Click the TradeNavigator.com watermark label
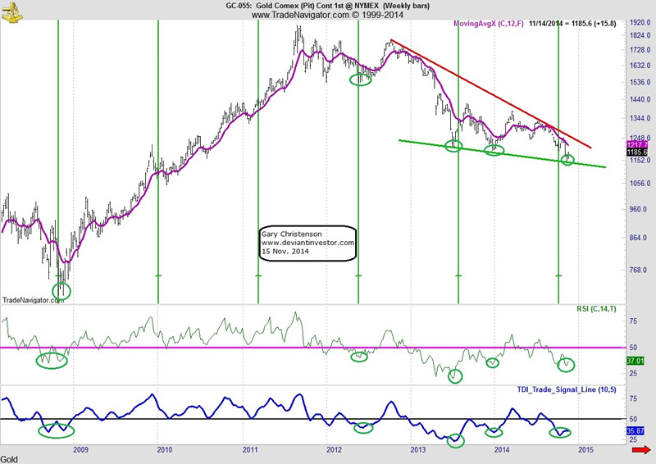 (x=33, y=300)
